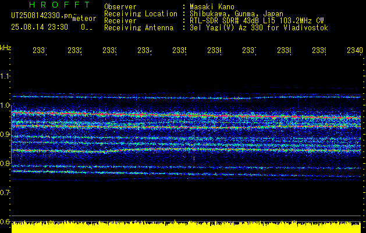Click the 0.8 frequency axis label

5,163
